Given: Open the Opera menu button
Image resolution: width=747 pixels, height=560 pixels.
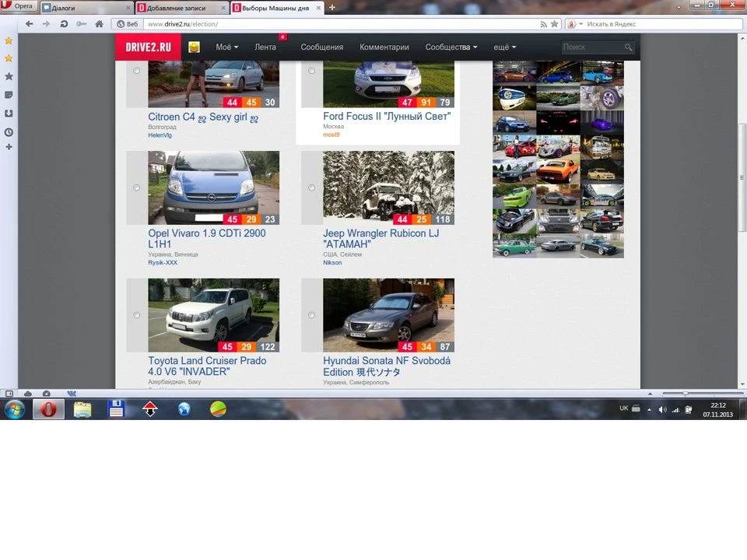Looking at the screenshot, I should 19,6.
